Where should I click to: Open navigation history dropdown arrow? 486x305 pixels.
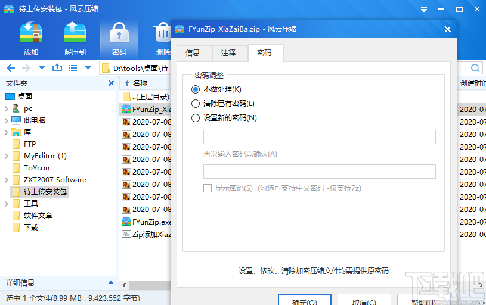coord(42,68)
